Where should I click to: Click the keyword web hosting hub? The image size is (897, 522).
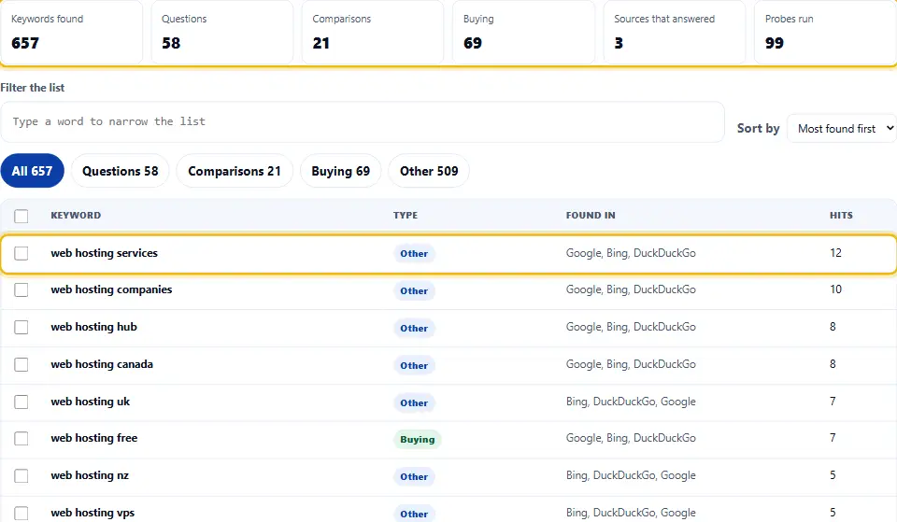pos(93,327)
